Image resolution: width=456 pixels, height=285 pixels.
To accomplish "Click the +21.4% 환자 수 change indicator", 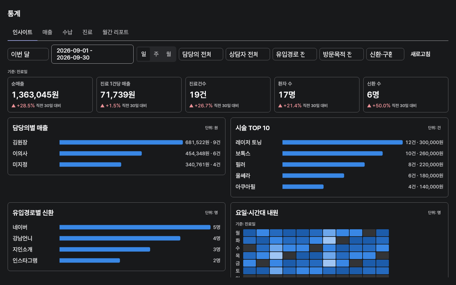I will [290, 106].
